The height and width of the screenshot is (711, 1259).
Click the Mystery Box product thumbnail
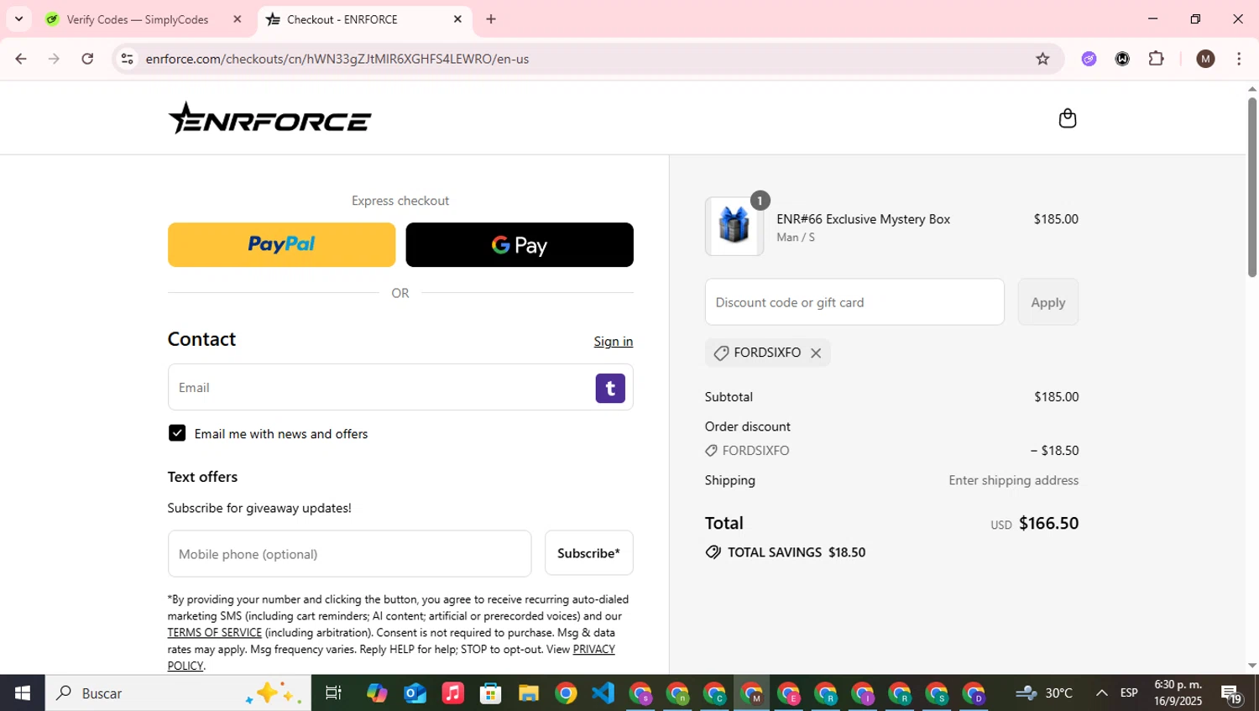734,227
